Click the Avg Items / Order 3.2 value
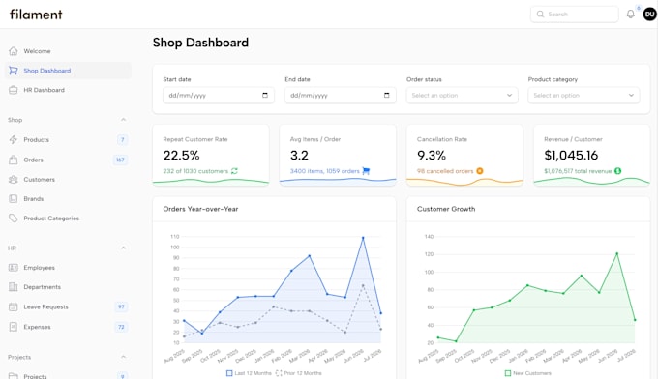The height and width of the screenshot is (379, 658). tap(299, 155)
